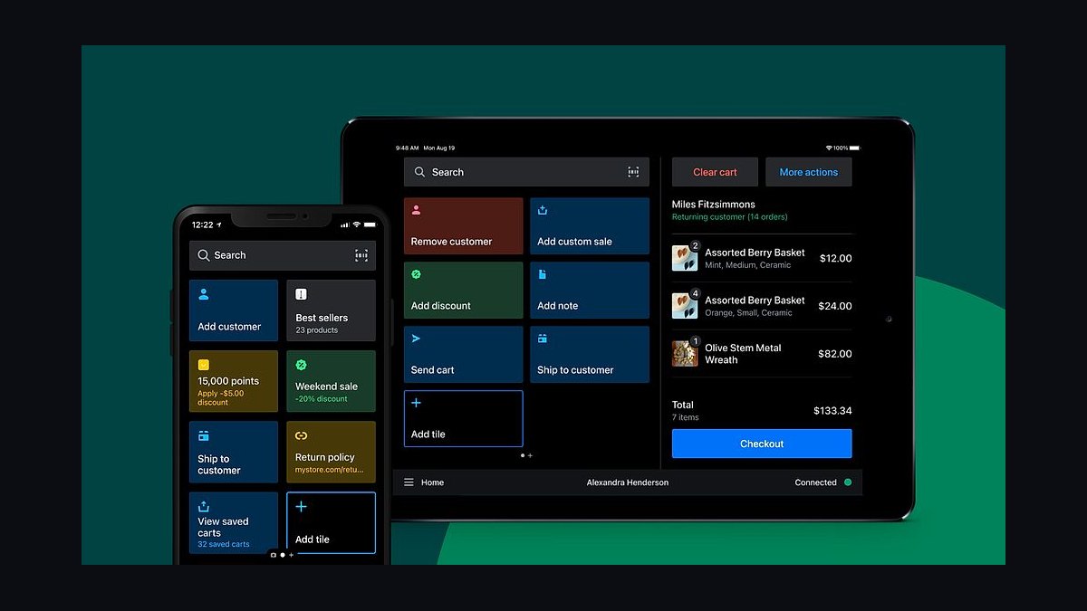
Task: Click the yellow icon on 15,000 points tile
Action: tap(204, 365)
